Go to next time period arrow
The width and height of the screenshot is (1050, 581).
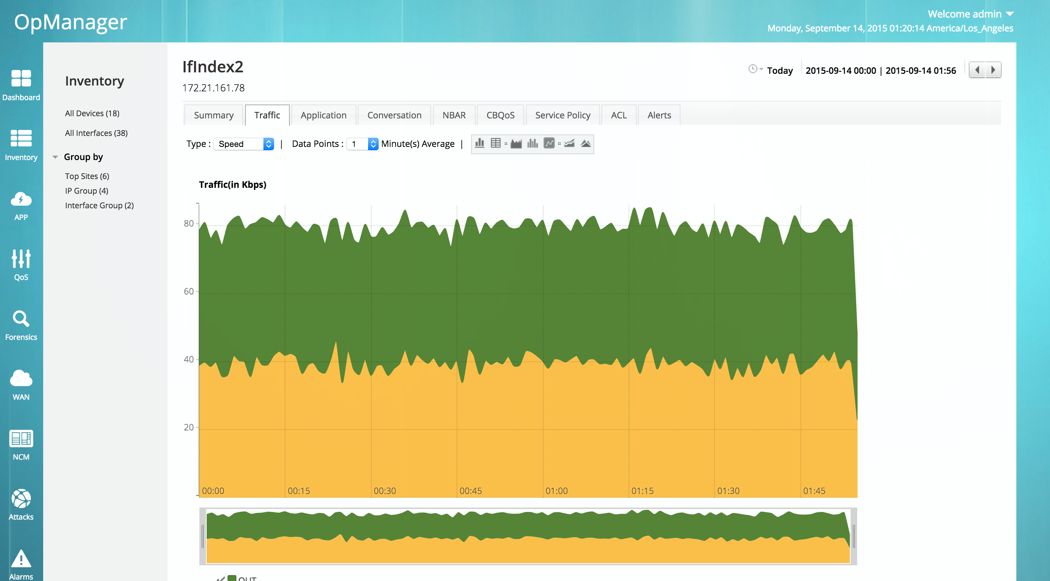993,70
